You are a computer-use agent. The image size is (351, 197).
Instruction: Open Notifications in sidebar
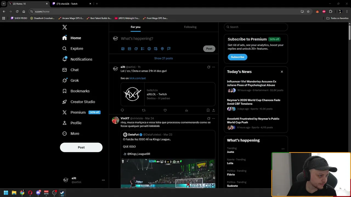(x=77, y=59)
